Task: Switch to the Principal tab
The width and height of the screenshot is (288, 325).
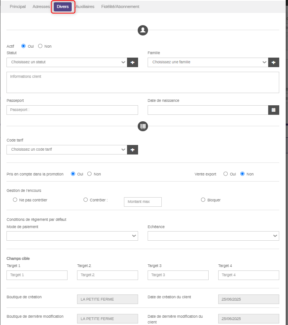Action: pyautogui.click(x=18, y=7)
